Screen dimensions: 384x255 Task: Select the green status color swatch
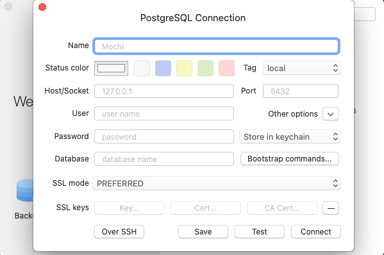206,69
